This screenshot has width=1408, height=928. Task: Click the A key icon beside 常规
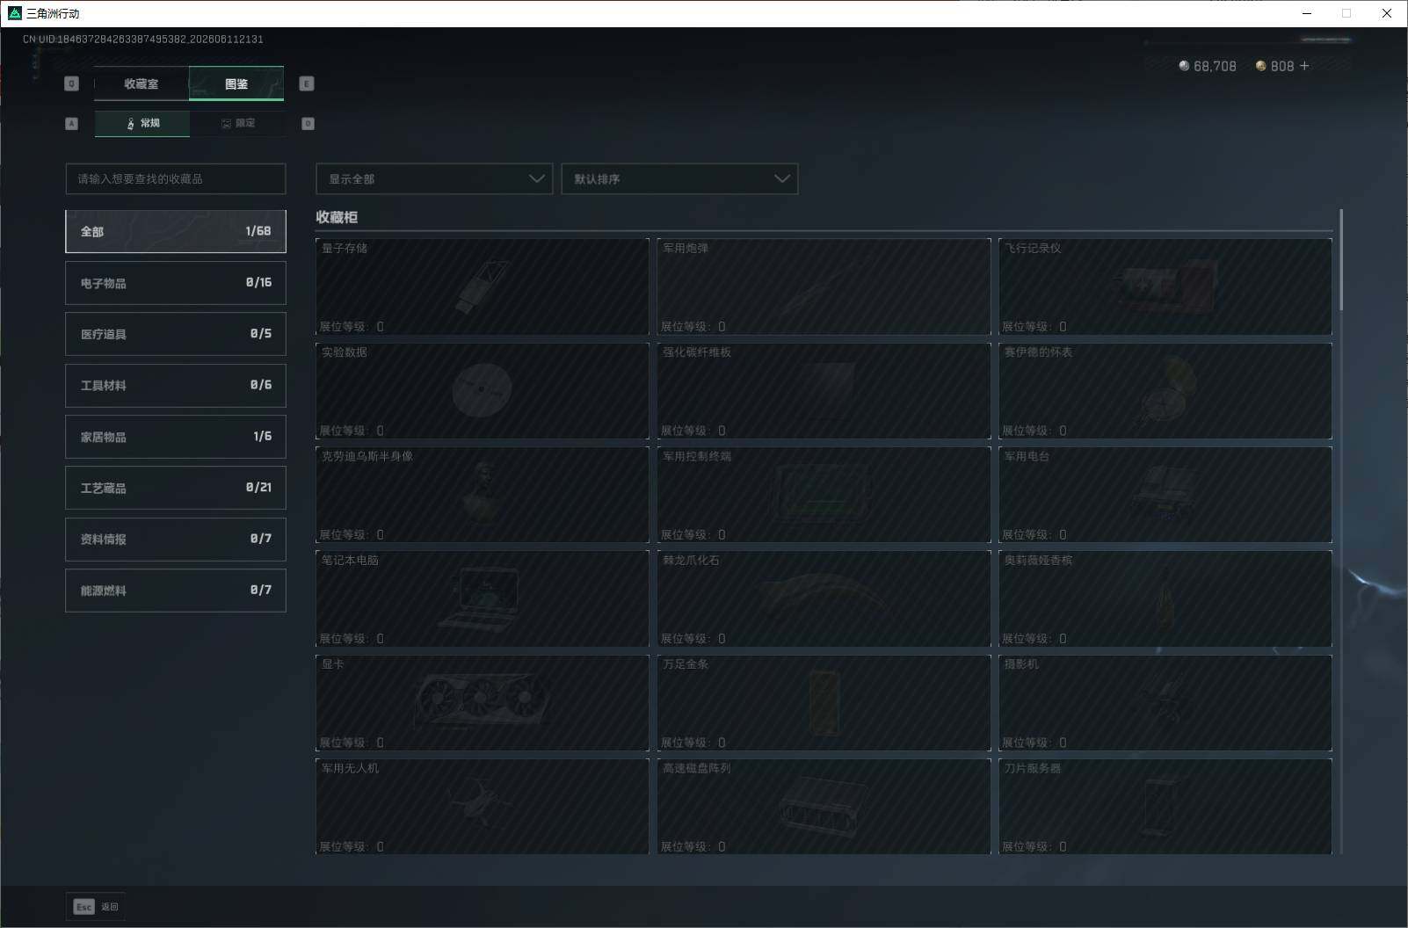pos(72,124)
